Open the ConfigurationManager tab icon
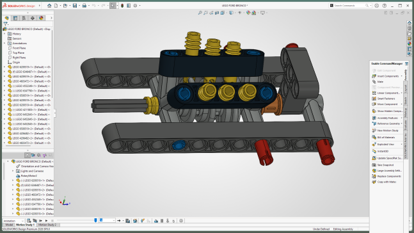The height and width of the screenshot is (233, 414). click(24, 18)
